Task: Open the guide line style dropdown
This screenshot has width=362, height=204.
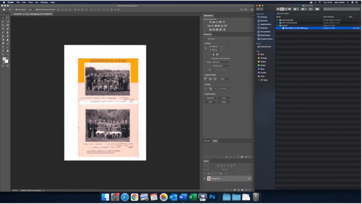Action: tap(225, 88)
